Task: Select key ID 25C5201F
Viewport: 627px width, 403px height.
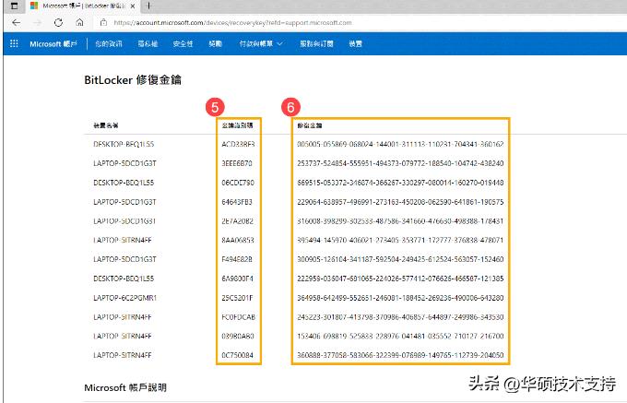Action: pos(237,298)
